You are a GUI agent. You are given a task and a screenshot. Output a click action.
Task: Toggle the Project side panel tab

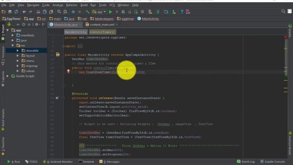click(x=3, y=32)
